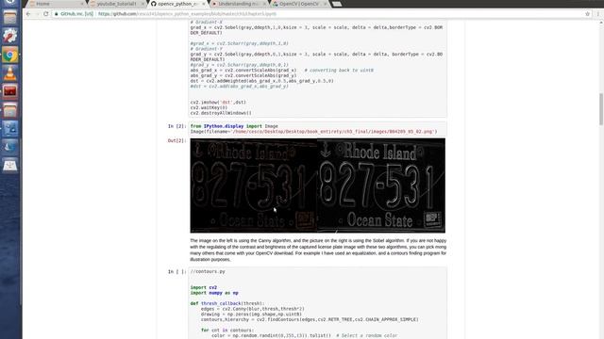
Task: Close the youtube_tutorial1 tab
Action: pyautogui.click(x=143, y=4)
